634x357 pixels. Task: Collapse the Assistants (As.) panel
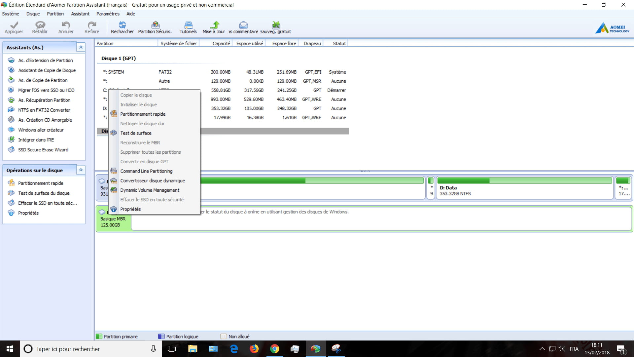[81, 47]
